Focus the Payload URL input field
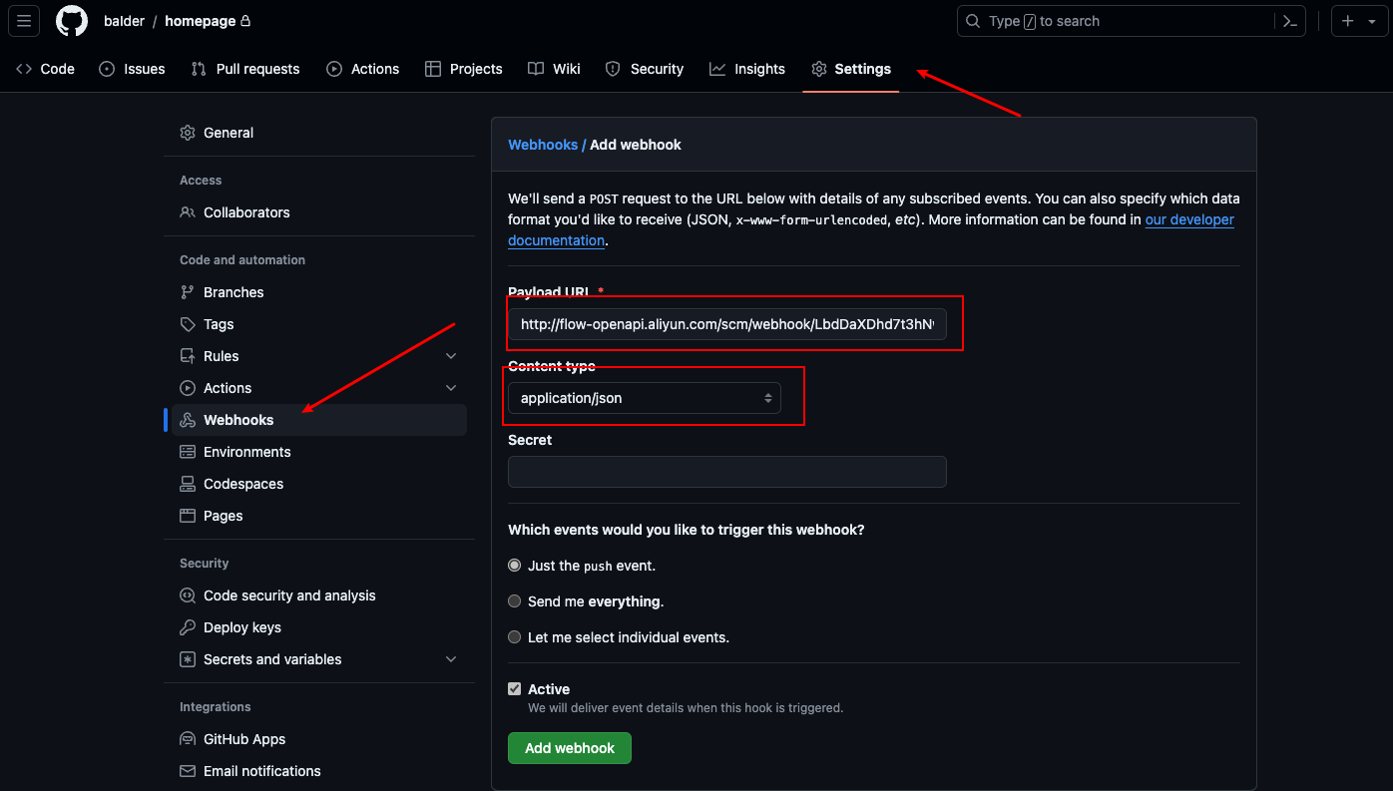 (727, 324)
